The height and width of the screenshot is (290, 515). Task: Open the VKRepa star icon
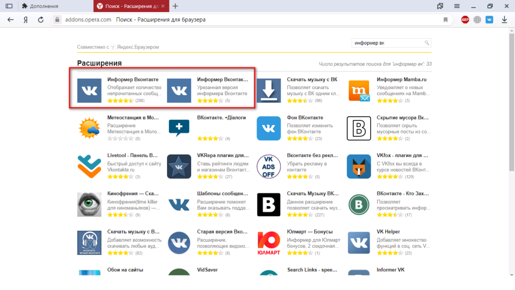179,166
